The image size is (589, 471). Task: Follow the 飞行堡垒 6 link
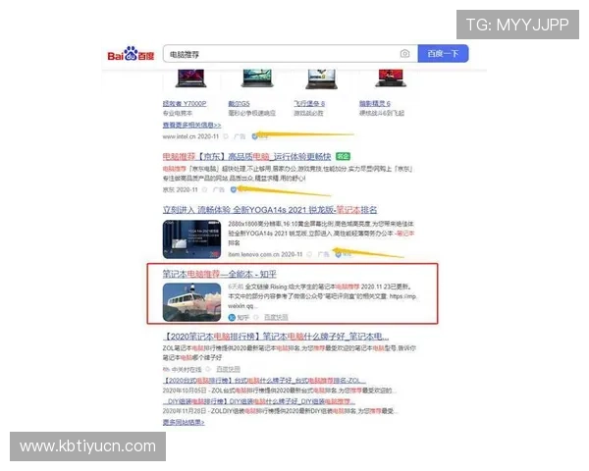pos(309,104)
